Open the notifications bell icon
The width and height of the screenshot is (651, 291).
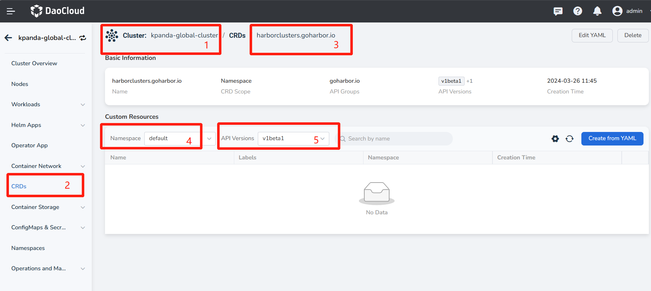(597, 11)
